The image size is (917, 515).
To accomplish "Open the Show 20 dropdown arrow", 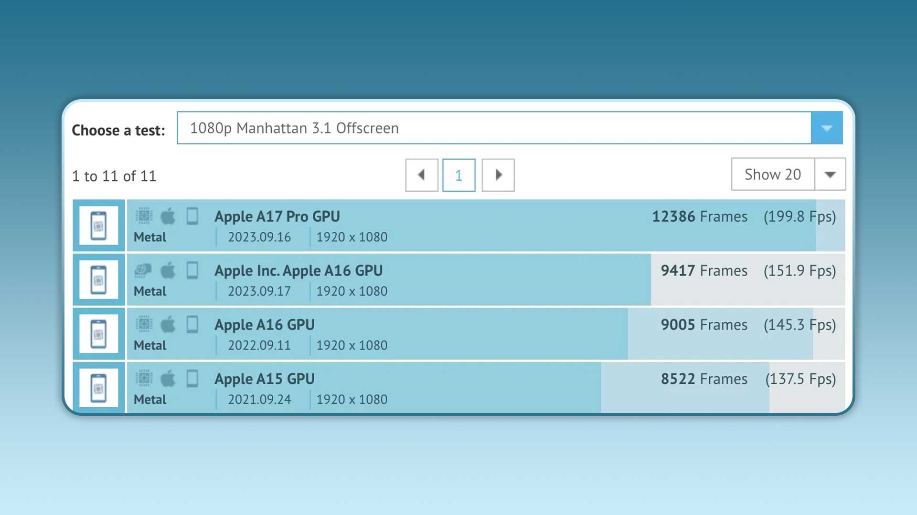I will [830, 175].
